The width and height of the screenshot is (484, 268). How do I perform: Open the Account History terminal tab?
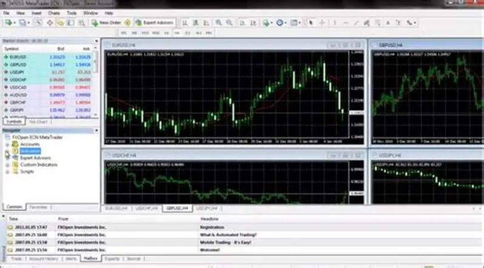(x=44, y=259)
